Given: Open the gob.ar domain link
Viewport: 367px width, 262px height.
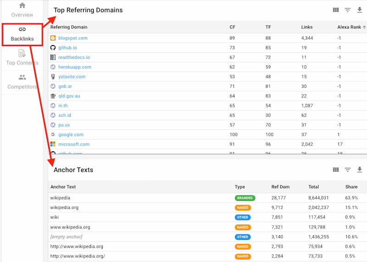Looking at the screenshot, I should 65,86.
